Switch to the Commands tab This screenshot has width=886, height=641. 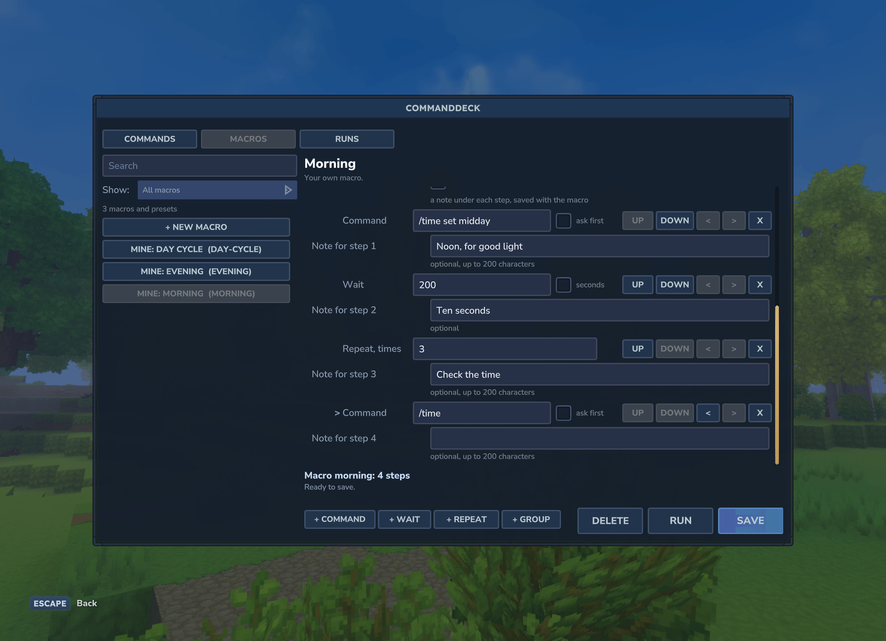[x=150, y=139]
